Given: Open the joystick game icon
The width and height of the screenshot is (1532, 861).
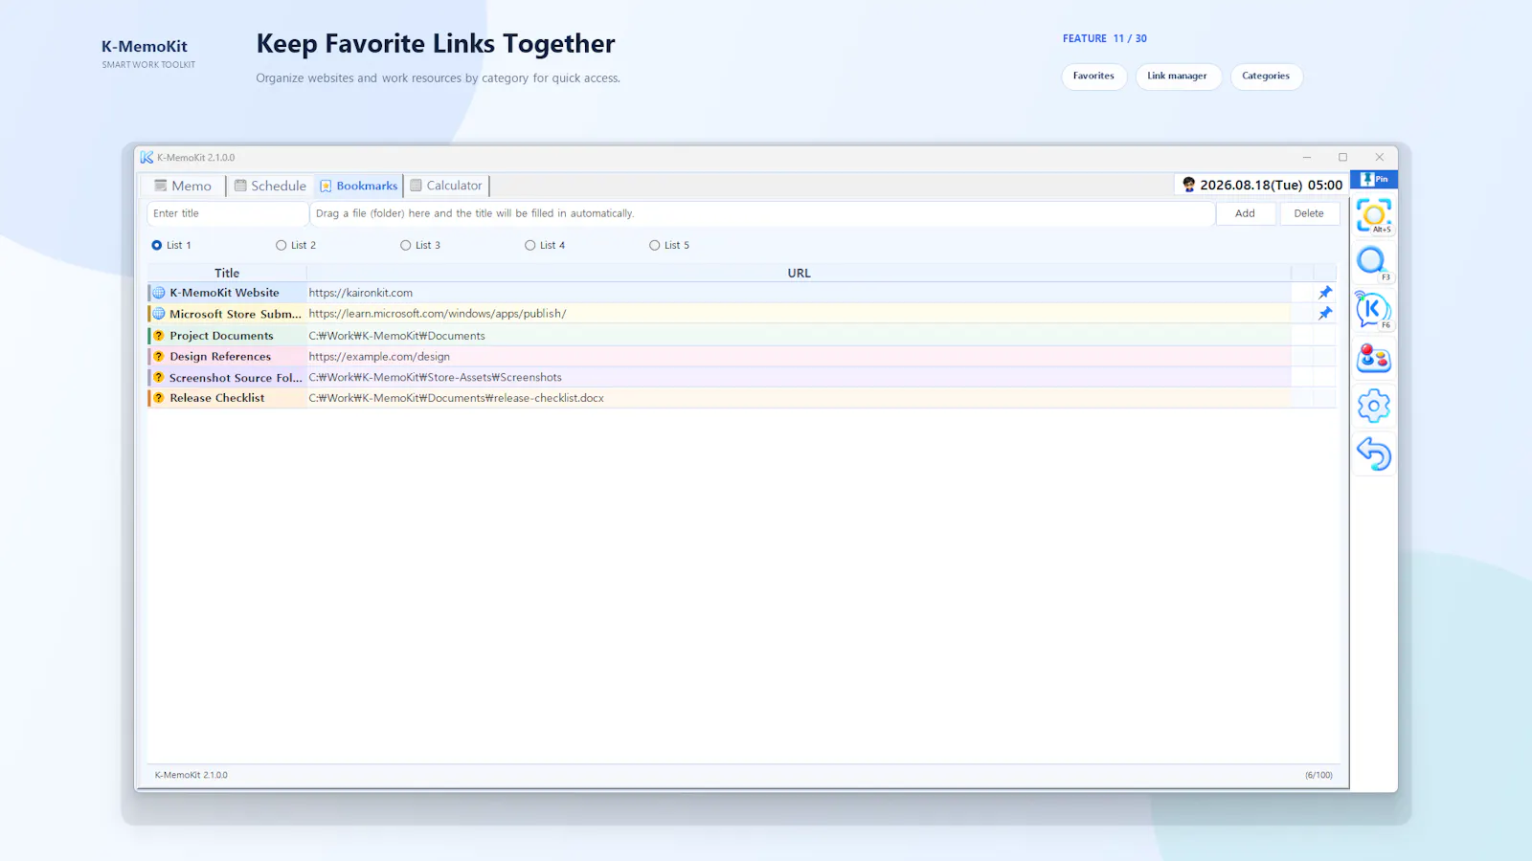Looking at the screenshot, I should [1374, 358].
